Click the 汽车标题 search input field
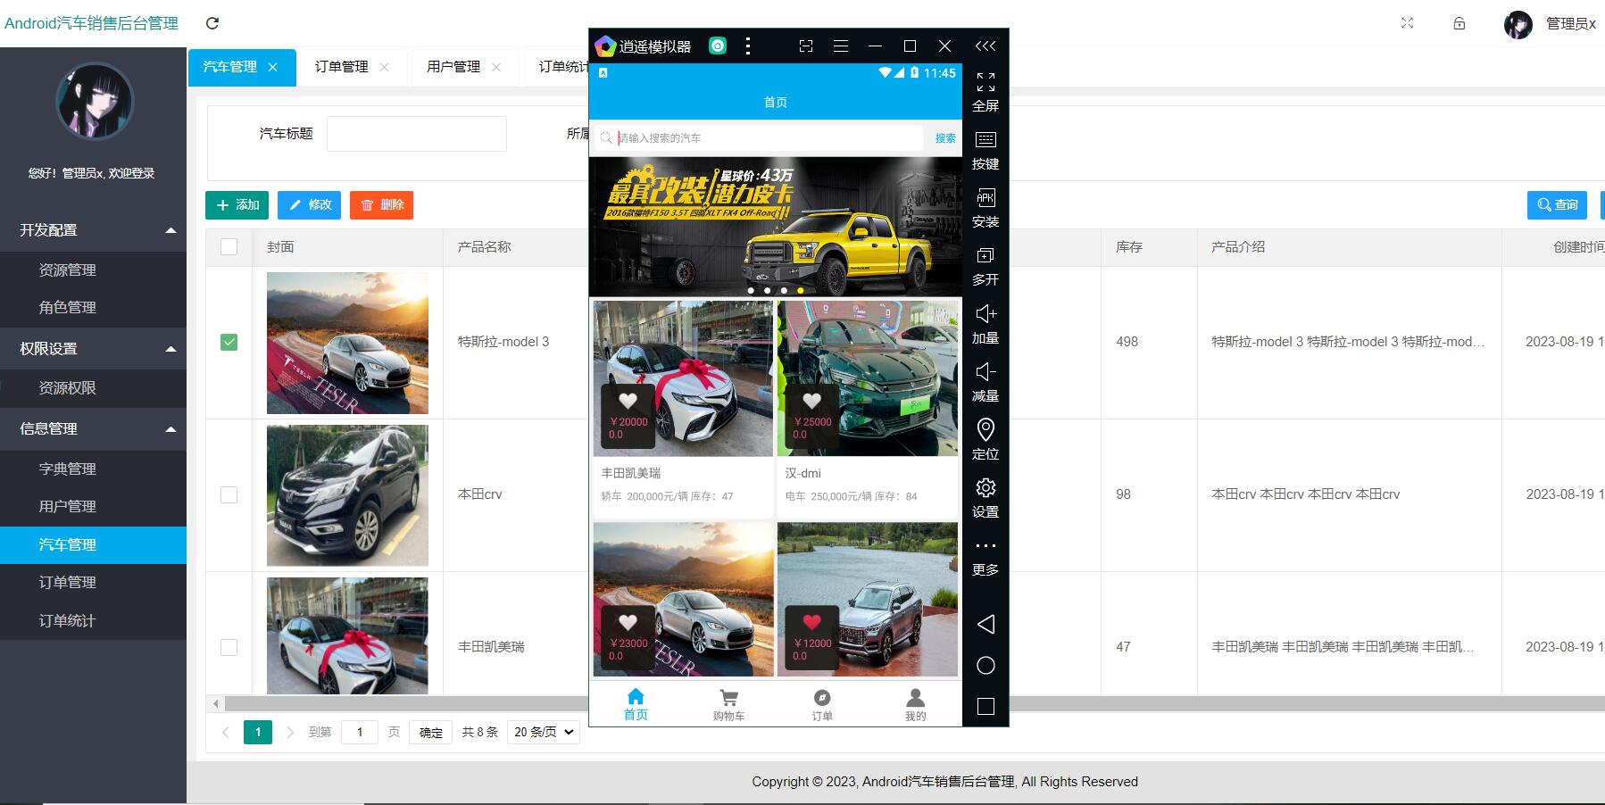1605x805 pixels. pyautogui.click(x=416, y=134)
